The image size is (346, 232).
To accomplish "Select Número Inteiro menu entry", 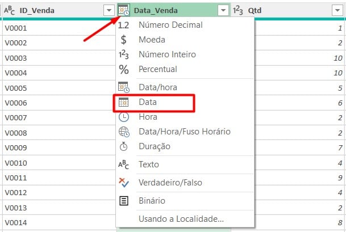I will pyautogui.click(x=167, y=54).
